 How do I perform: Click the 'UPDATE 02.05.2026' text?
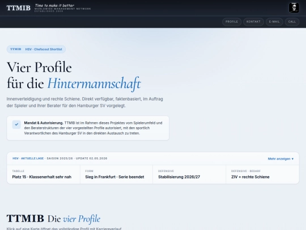pos(92,158)
